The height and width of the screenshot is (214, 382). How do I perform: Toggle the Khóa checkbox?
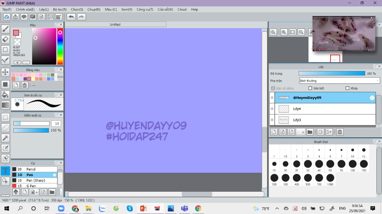click(347, 88)
